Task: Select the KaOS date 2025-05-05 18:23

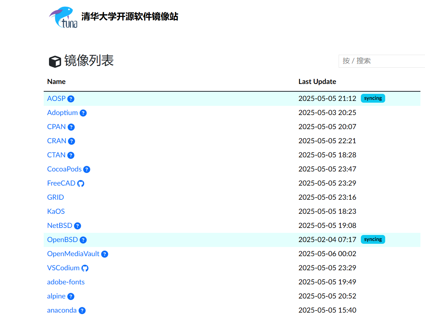Action: click(x=327, y=211)
